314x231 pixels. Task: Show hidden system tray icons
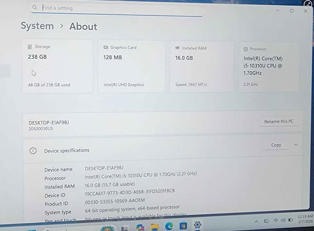pos(256,222)
